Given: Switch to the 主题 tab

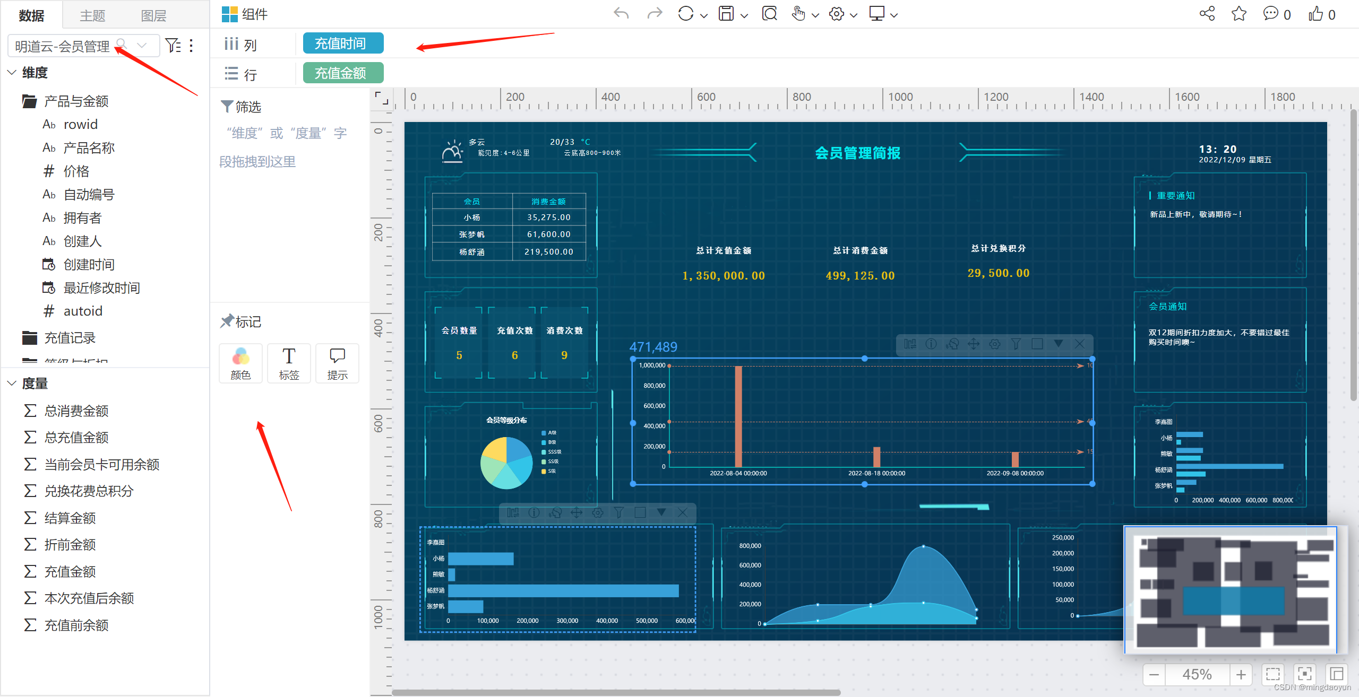Looking at the screenshot, I should pyautogui.click(x=92, y=15).
